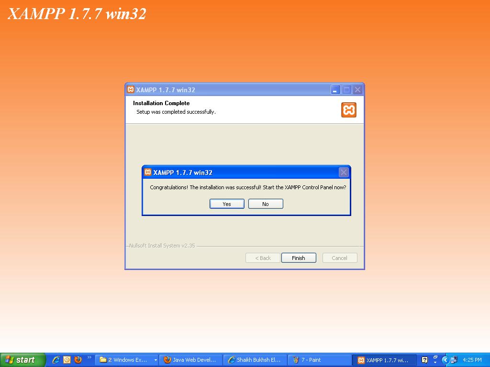Expand the quick launch overflow chevron
The height and width of the screenshot is (367, 490).
[x=89, y=357]
